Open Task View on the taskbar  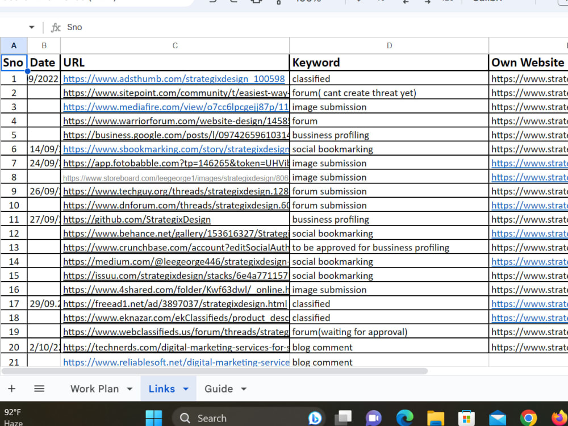click(343, 418)
